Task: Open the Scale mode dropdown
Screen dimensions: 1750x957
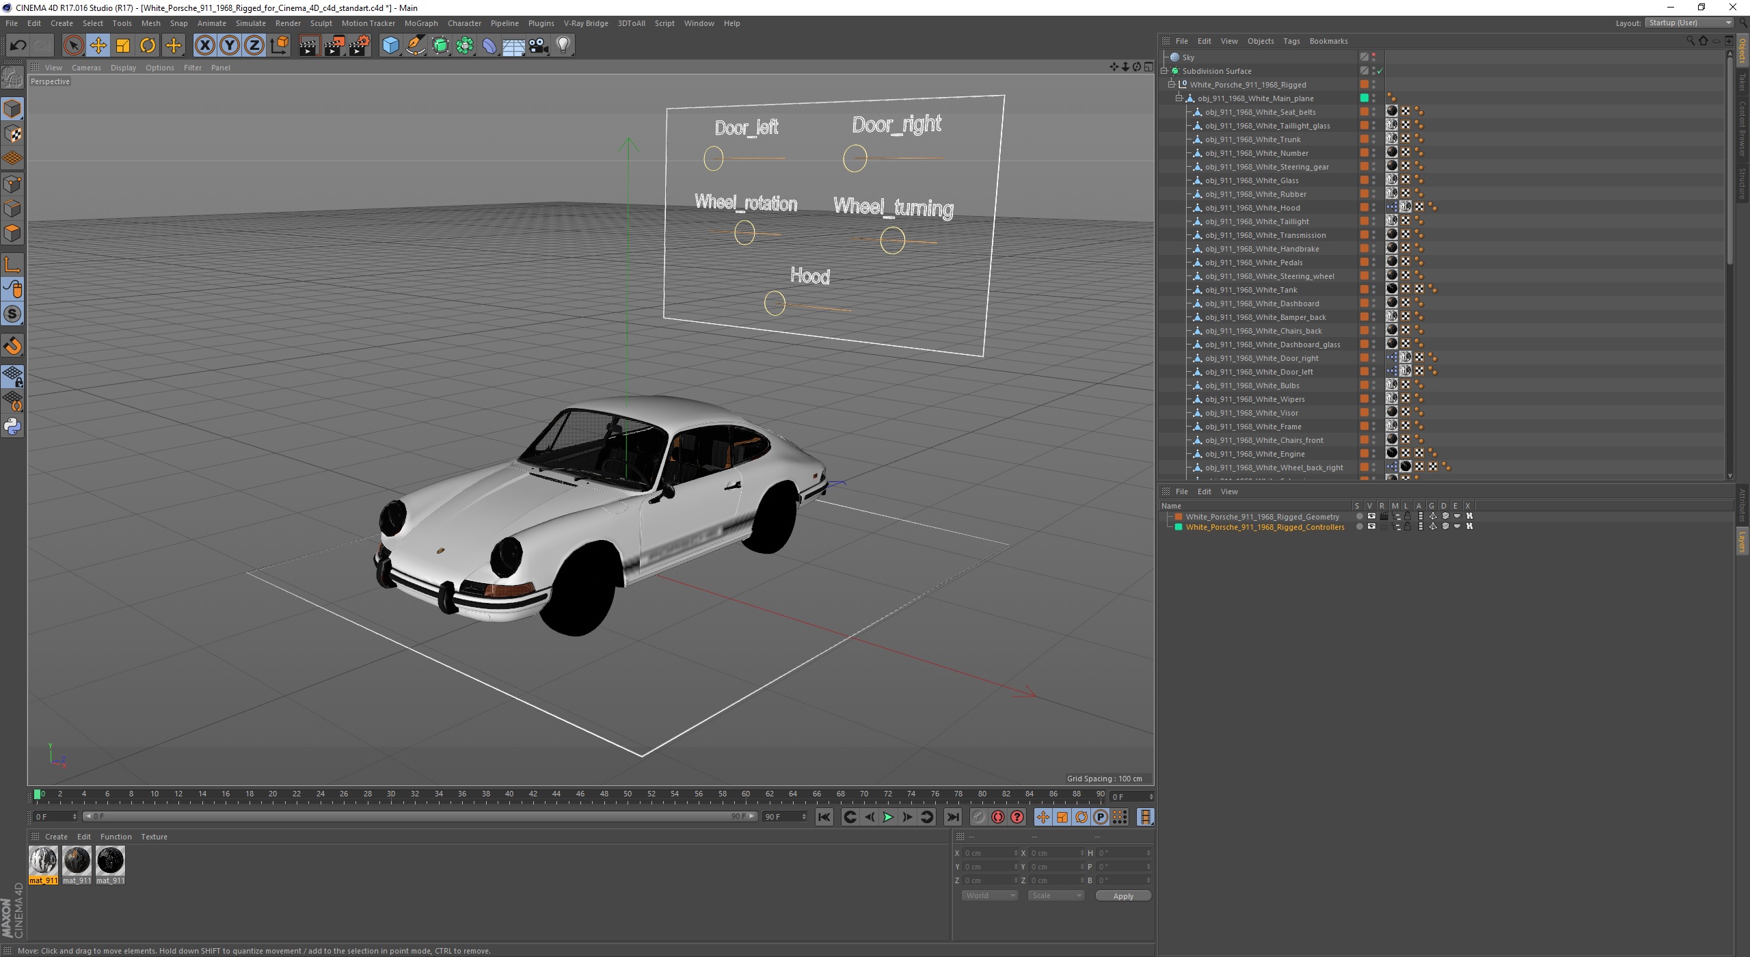Action: [x=1056, y=895]
